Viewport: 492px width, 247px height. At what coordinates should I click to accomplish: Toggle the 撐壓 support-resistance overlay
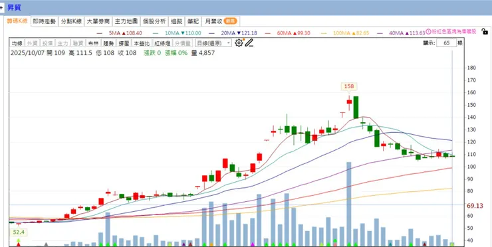pyautogui.click(x=124, y=43)
